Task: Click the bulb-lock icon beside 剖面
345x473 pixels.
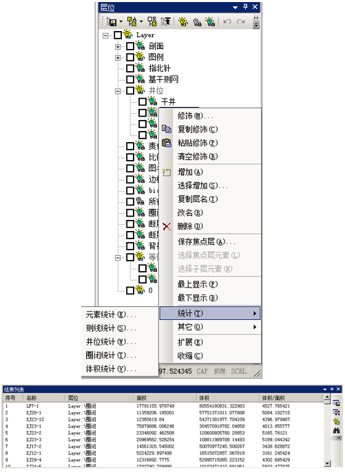Action: point(140,46)
